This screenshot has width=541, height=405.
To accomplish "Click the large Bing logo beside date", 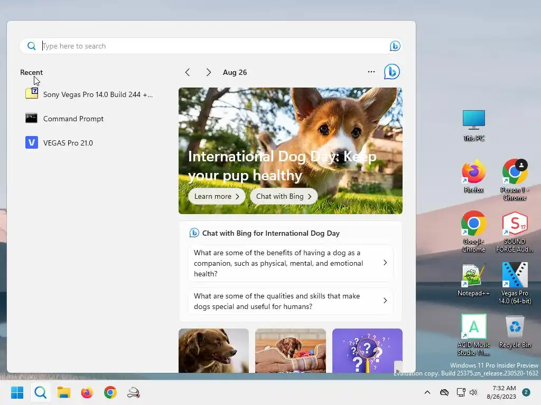I will pos(391,72).
